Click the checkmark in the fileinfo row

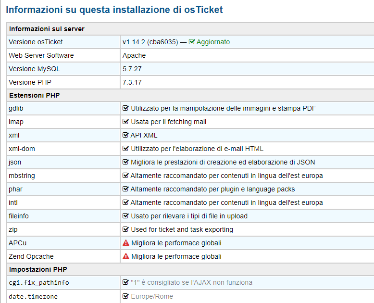(x=126, y=216)
